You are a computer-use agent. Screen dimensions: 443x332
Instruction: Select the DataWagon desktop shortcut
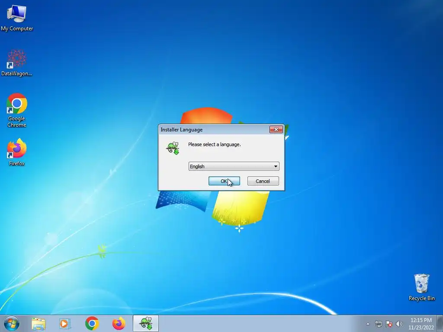tap(17, 63)
